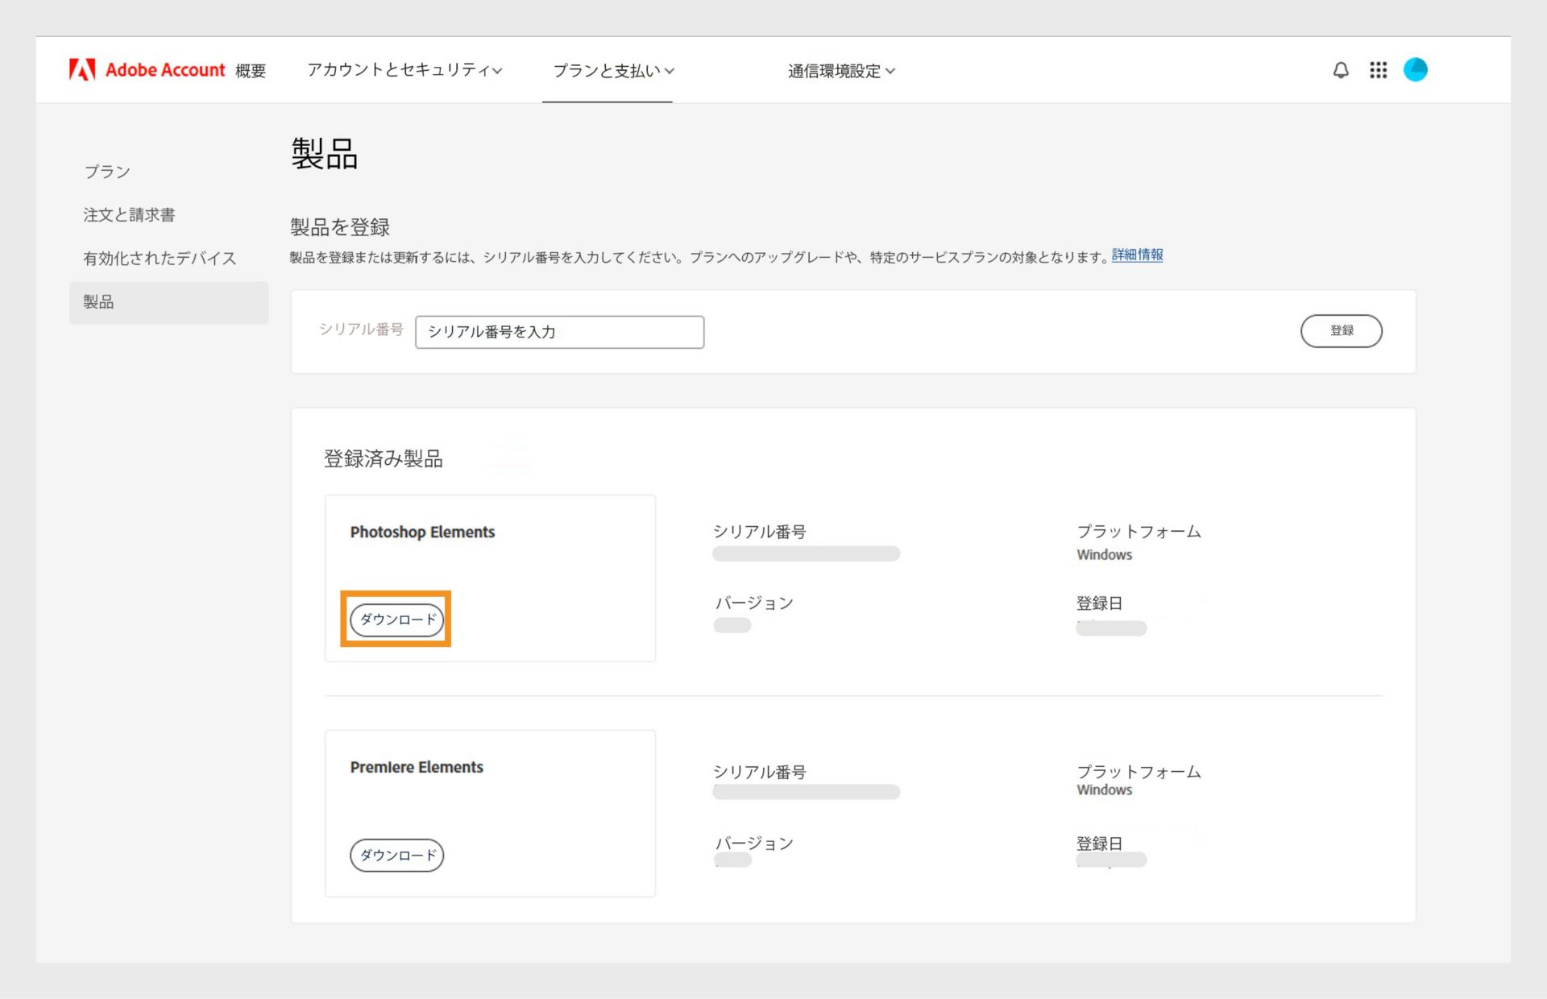
Task: Click Windows platform value for Premiere Elements
Action: (x=1104, y=790)
